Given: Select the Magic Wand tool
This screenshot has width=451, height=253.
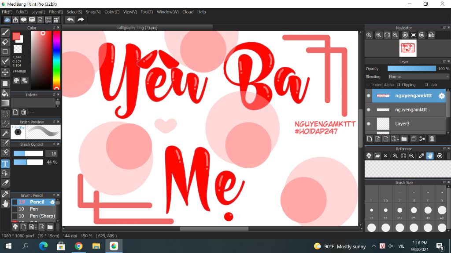Looking at the screenshot, I should click(5, 133).
